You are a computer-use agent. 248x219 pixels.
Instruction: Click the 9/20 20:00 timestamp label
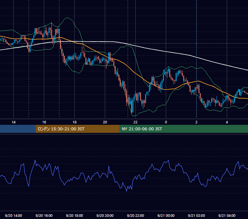click(105, 215)
